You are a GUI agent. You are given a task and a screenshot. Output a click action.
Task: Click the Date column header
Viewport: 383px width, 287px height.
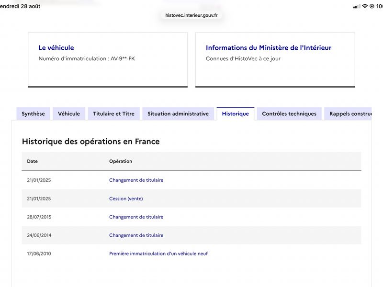pos(32,161)
